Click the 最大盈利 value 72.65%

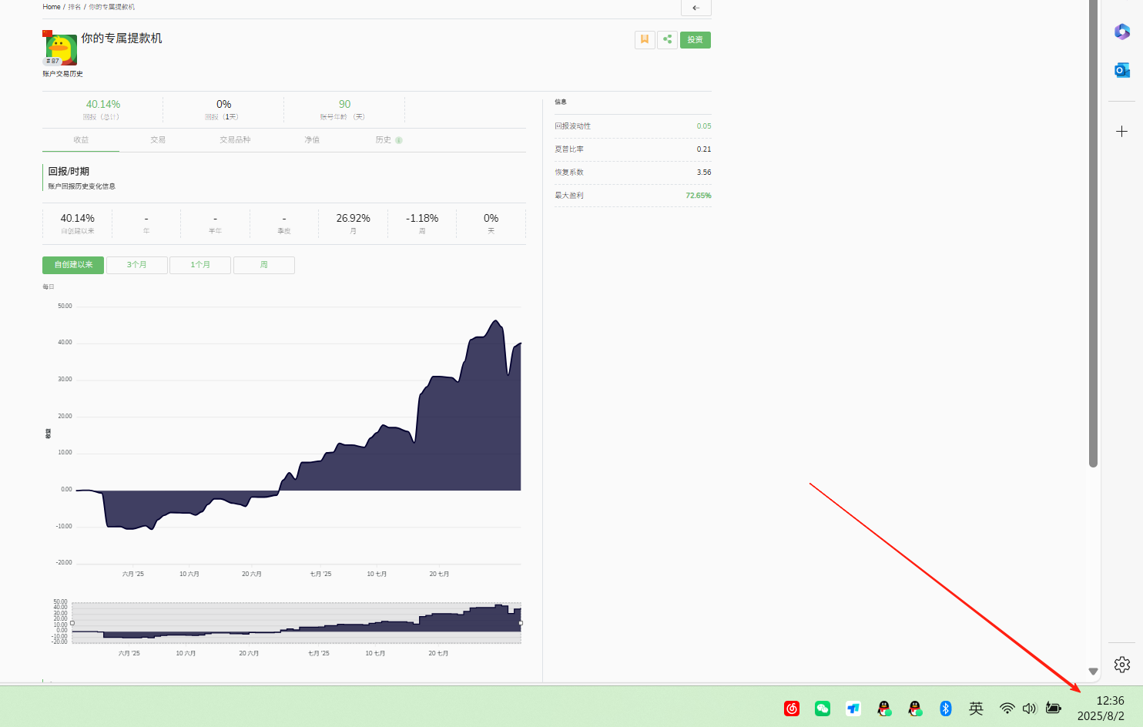point(699,196)
